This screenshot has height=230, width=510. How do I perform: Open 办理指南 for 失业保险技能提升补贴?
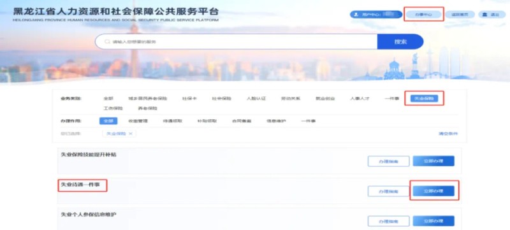pos(389,161)
